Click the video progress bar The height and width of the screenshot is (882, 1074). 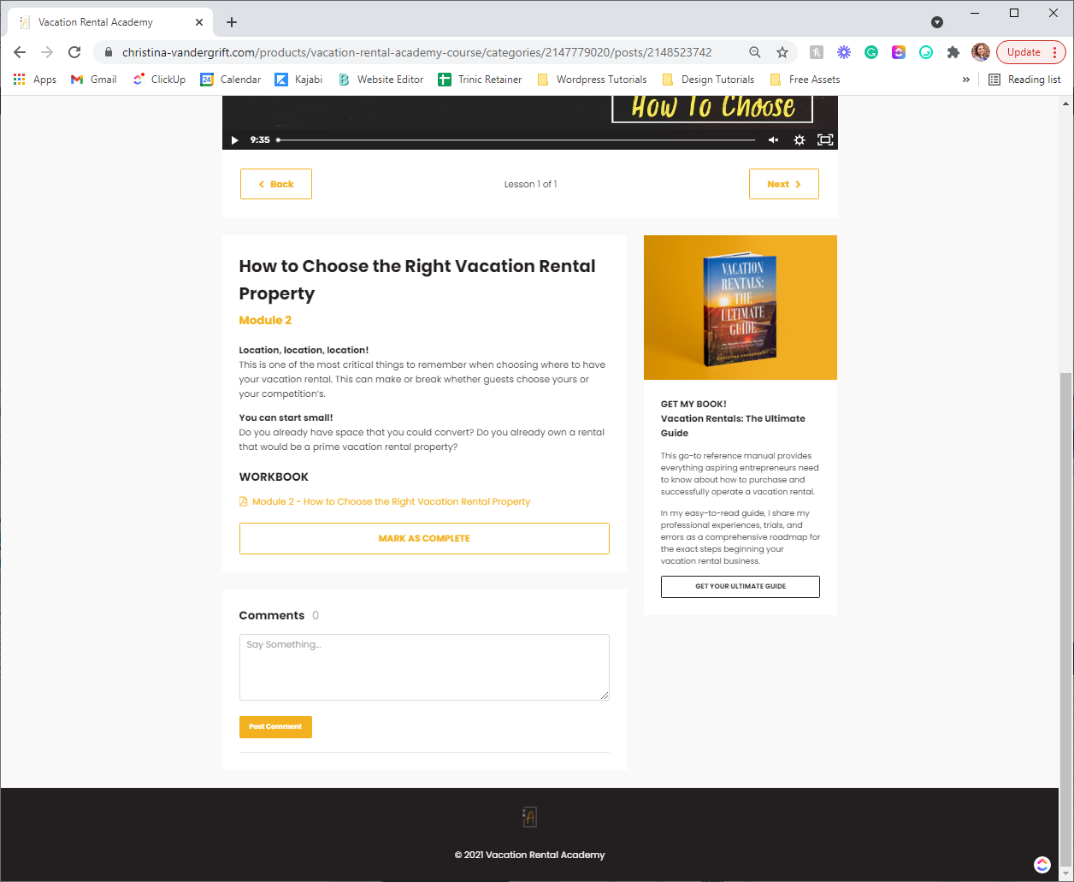516,140
